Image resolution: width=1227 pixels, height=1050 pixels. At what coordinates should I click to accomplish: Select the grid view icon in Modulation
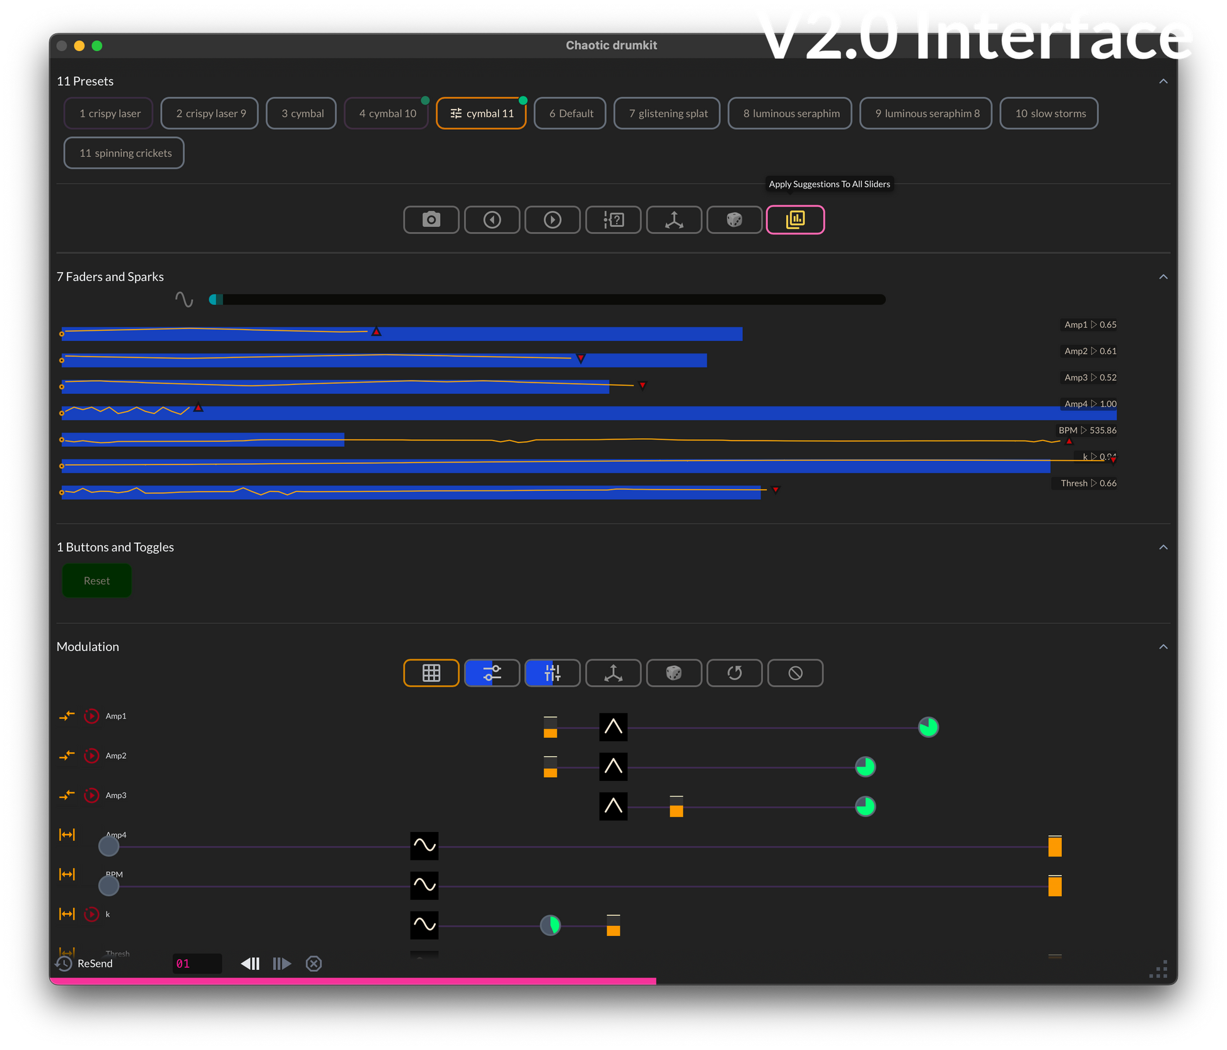[x=431, y=673]
